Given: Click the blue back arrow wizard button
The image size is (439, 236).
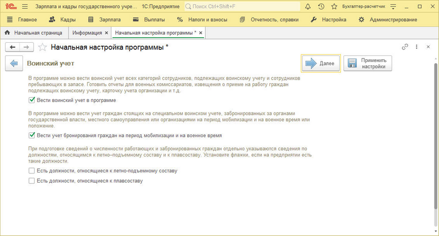Looking at the screenshot, I should pyautogui.click(x=13, y=63).
